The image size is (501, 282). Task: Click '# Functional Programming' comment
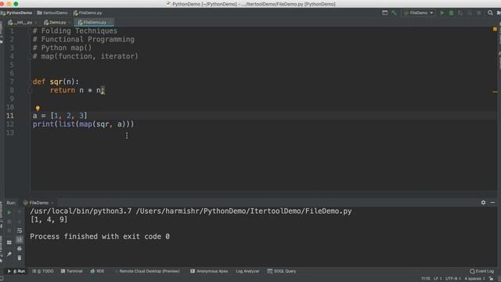[x=84, y=39]
